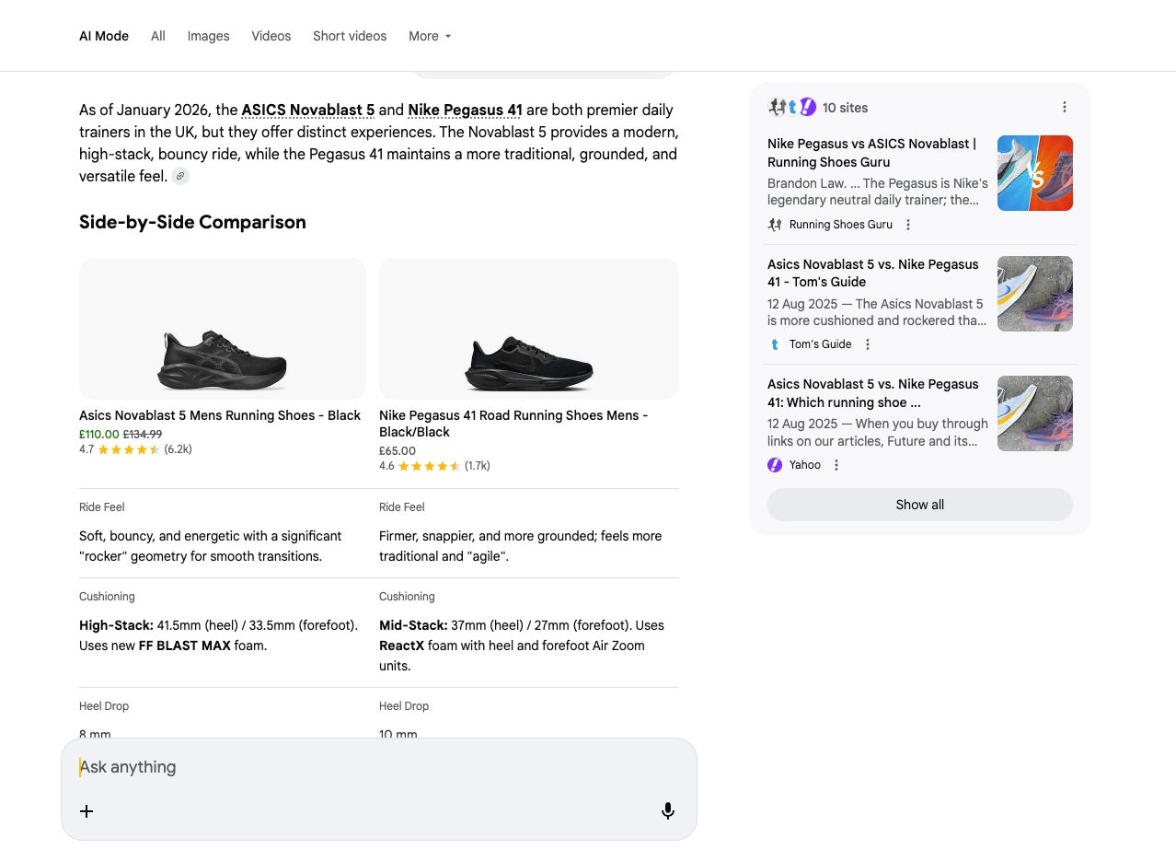The image size is (1176, 861).
Task: Switch to the Videos tab
Action: 271,36
